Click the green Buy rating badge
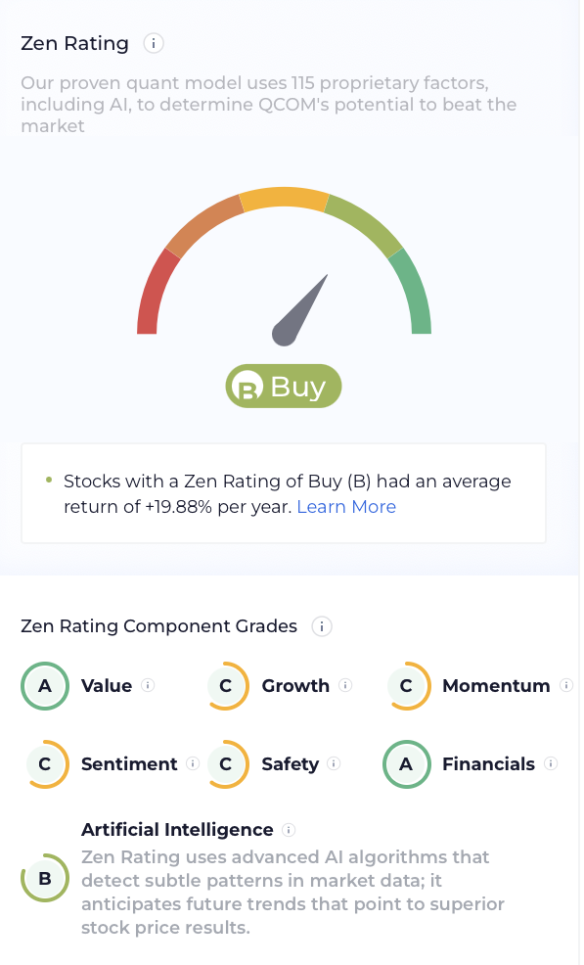This screenshot has width=584, height=965. (284, 387)
